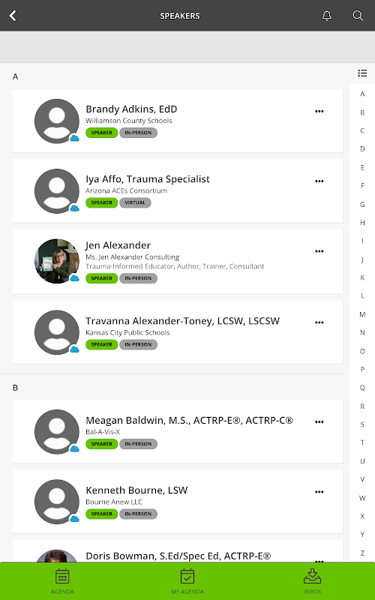Viewport: 375px width, 600px height.
Task: Click Jen Alexander's profile photo
Action: 57,261
